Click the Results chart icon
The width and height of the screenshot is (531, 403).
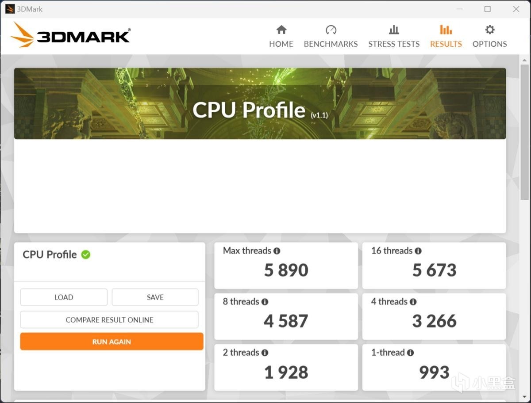pyautogui.click(x=446, y=30)
